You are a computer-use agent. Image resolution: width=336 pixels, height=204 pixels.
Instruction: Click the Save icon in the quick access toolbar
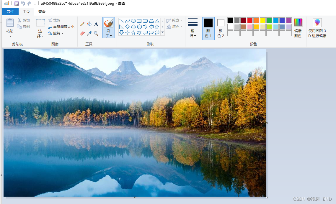point(16,3)
